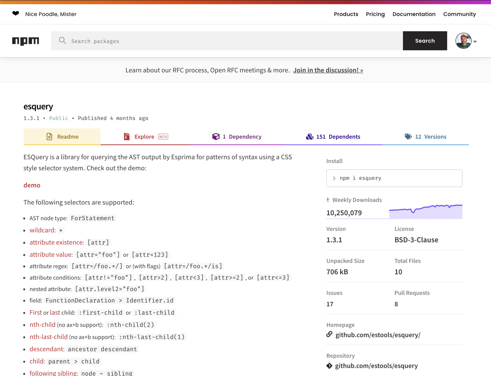Click the npm logo
The height and width of the screenshot is (376, 491).
coord(26,41)
